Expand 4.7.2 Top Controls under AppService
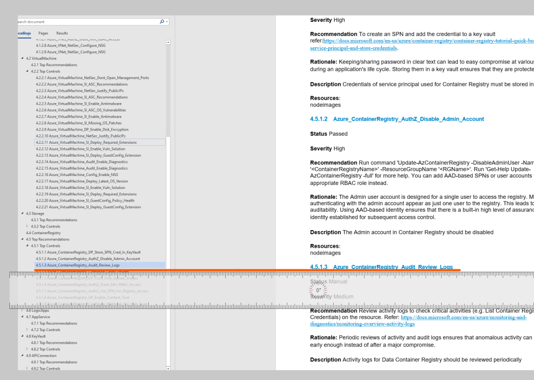The width and height of the screenshot is (534, 380). [28, 330]
